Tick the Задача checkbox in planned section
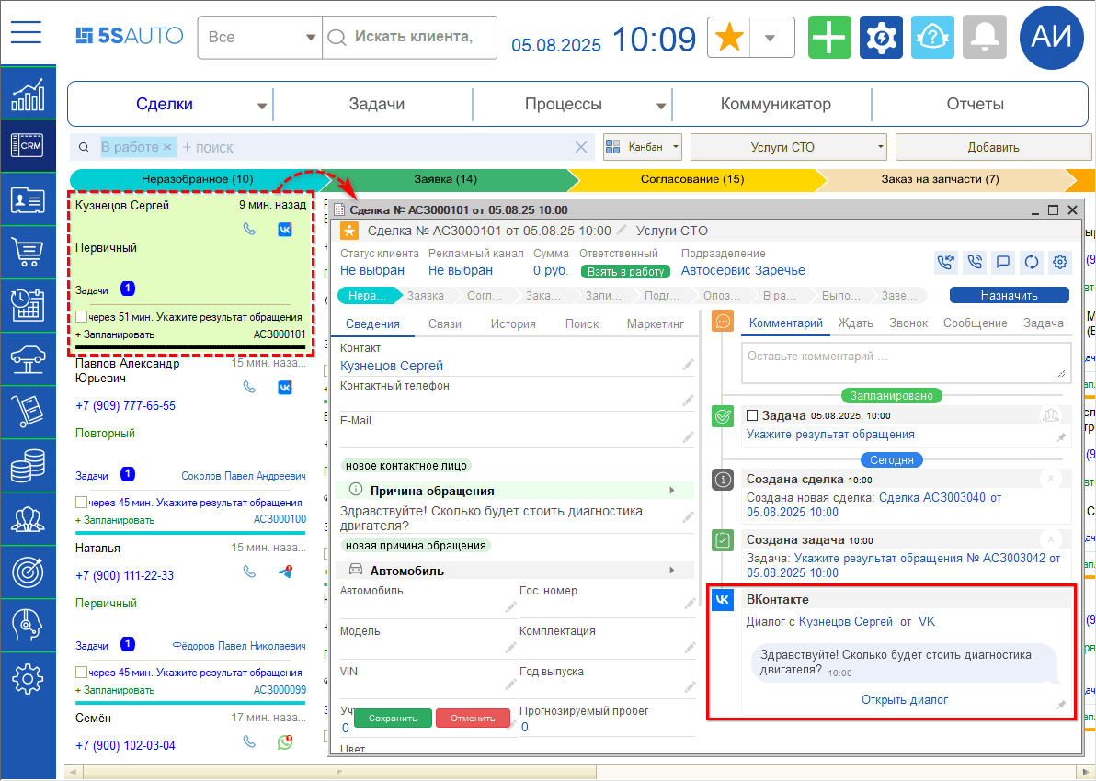This screenshot has width=1096, height=781. [x=752, y=415]
